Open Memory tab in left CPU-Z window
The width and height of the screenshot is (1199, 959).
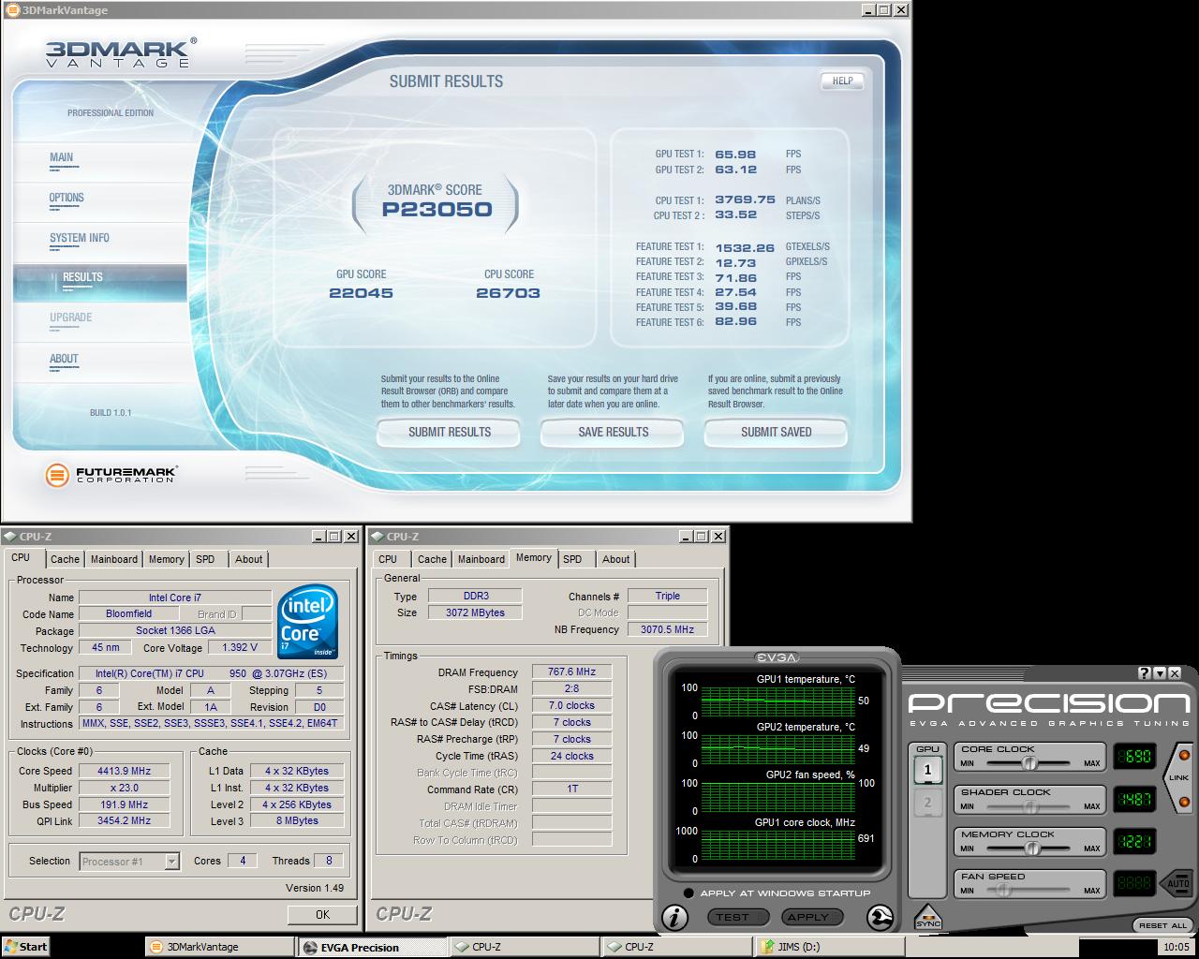click(x=167, y=559)
